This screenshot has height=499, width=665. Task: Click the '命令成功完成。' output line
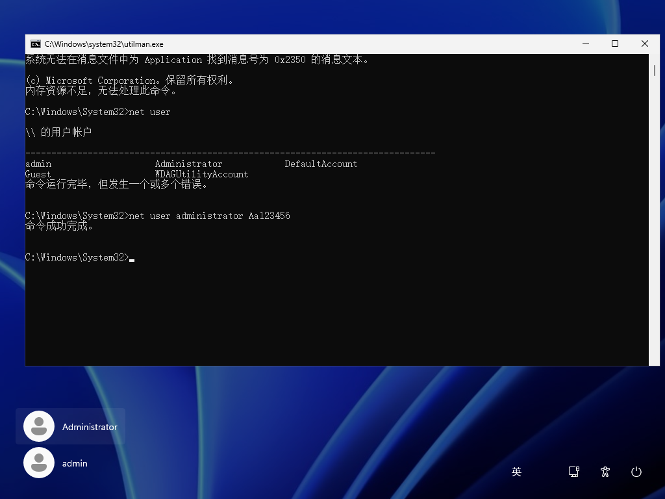(59, 226)
